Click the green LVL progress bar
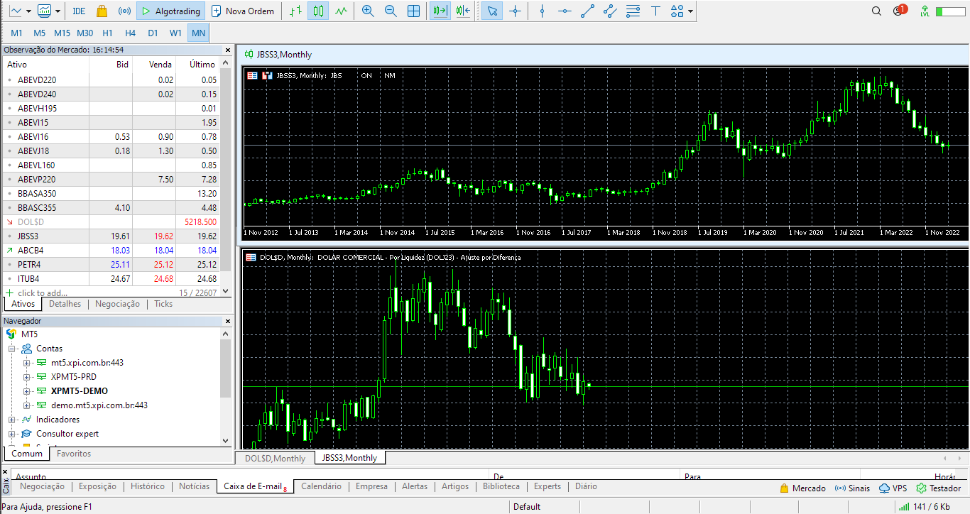Viewport: 970px width, 514px height. tap(949, 11)
